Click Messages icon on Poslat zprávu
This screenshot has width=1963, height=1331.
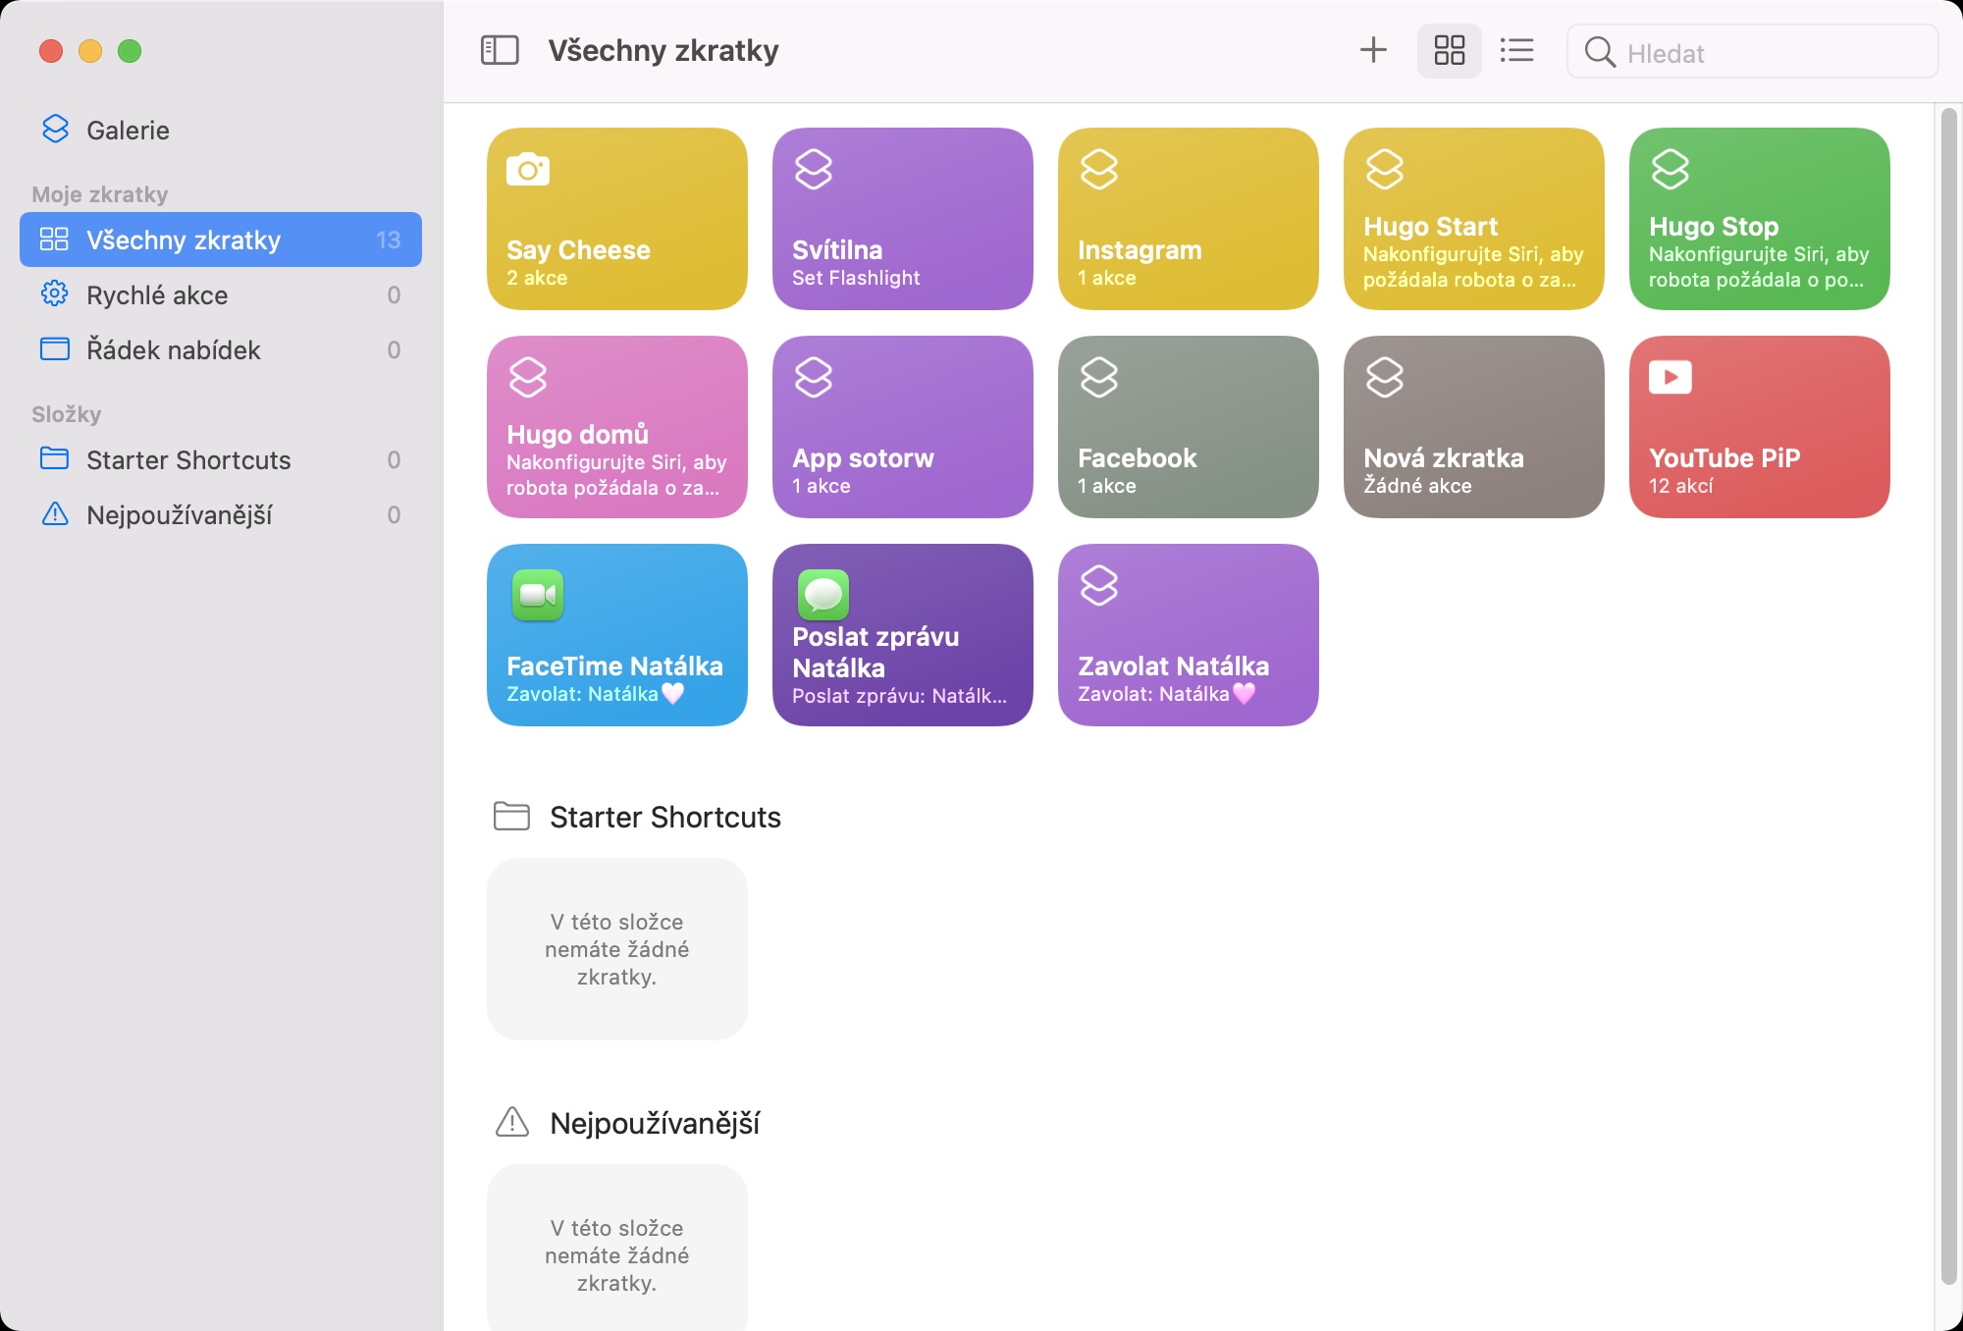[822, 594]
